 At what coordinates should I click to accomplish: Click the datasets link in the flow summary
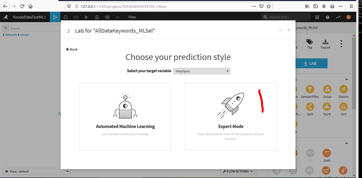[x=11, y=35]
